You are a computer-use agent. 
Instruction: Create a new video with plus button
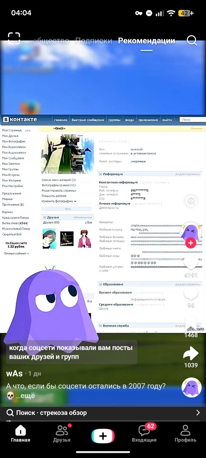pos(103,436)
